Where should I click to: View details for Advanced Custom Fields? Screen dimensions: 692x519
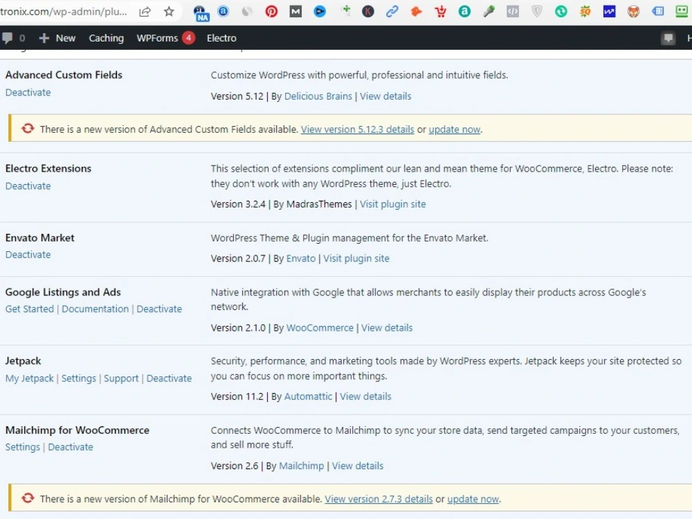(x=385, y=96)
